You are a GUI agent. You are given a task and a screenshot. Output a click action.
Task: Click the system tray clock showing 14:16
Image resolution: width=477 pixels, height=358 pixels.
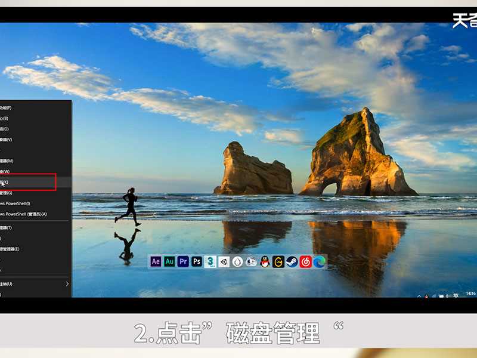470,294
